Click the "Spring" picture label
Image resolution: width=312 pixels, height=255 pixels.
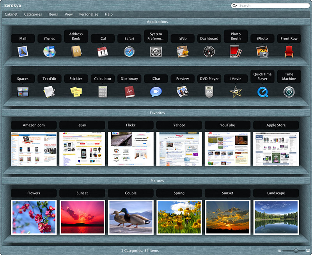[179, 193]
